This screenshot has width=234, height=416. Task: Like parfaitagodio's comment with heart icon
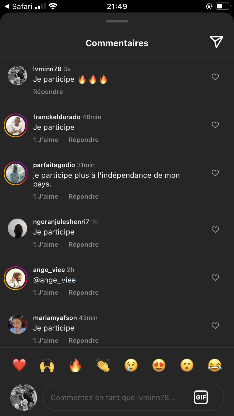pos(215,173)
